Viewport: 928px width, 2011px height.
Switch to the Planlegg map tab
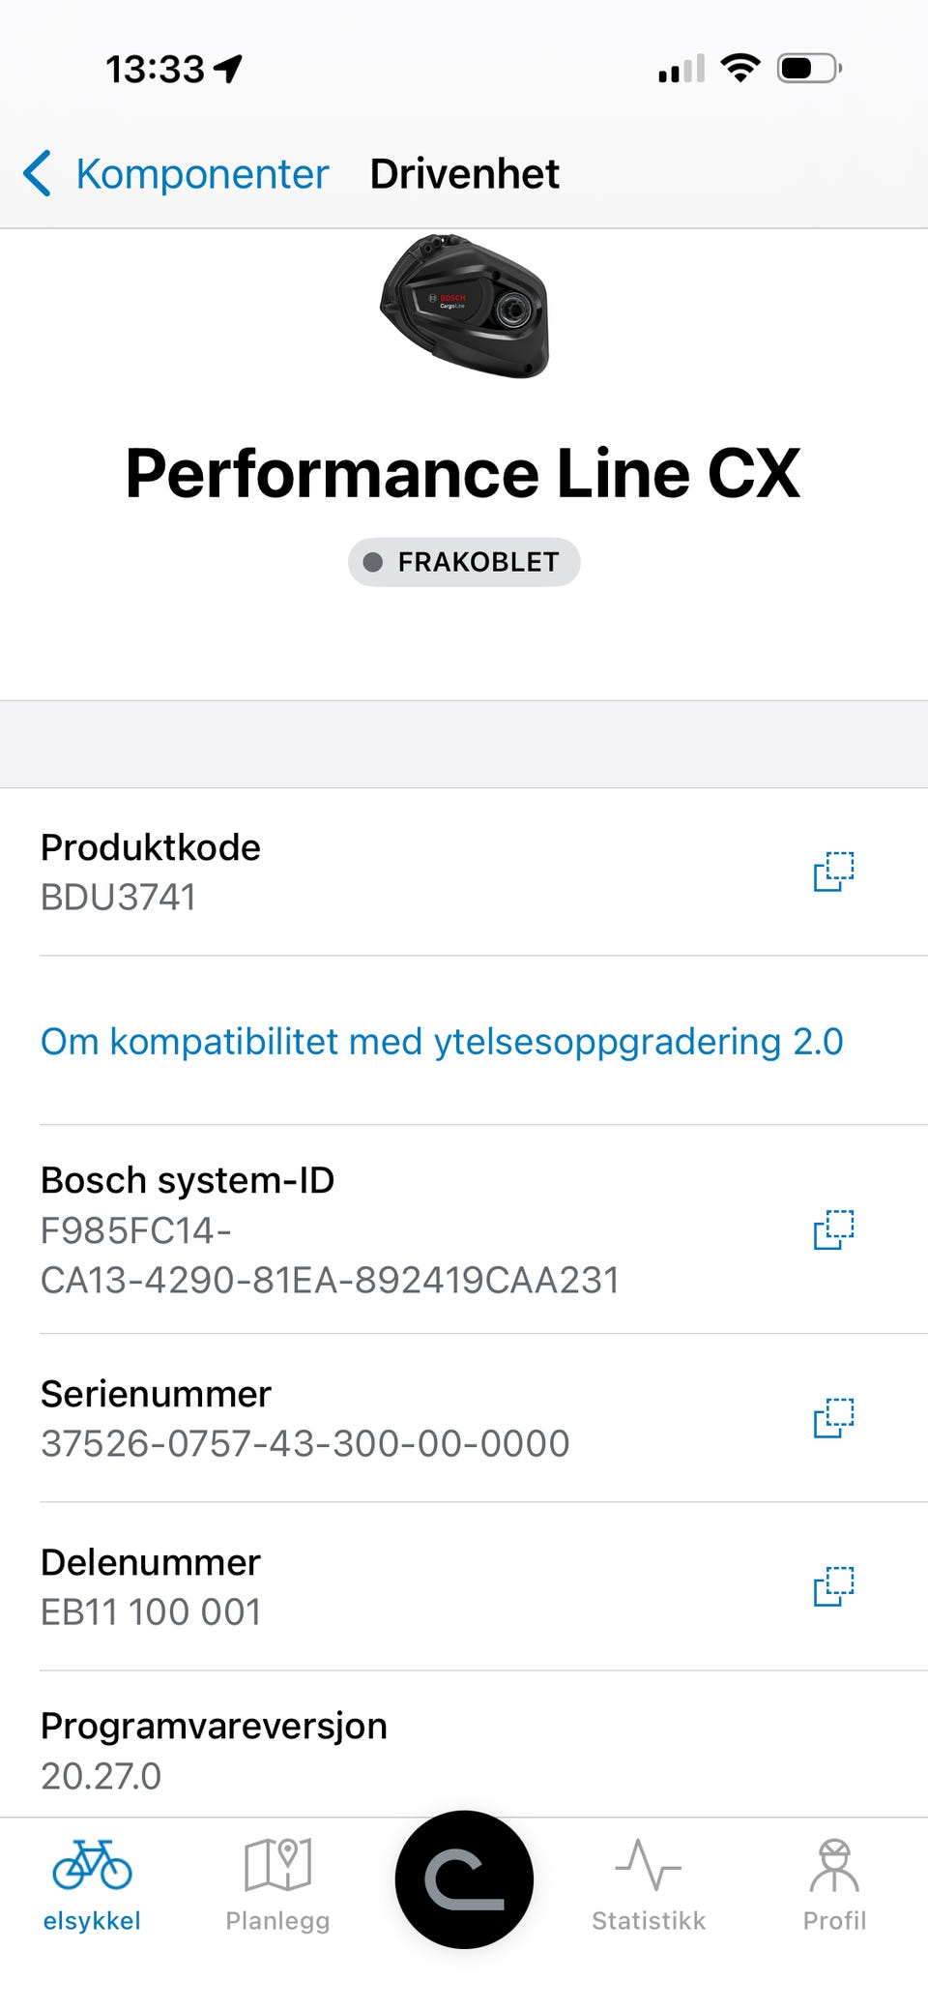[277, 1885]
